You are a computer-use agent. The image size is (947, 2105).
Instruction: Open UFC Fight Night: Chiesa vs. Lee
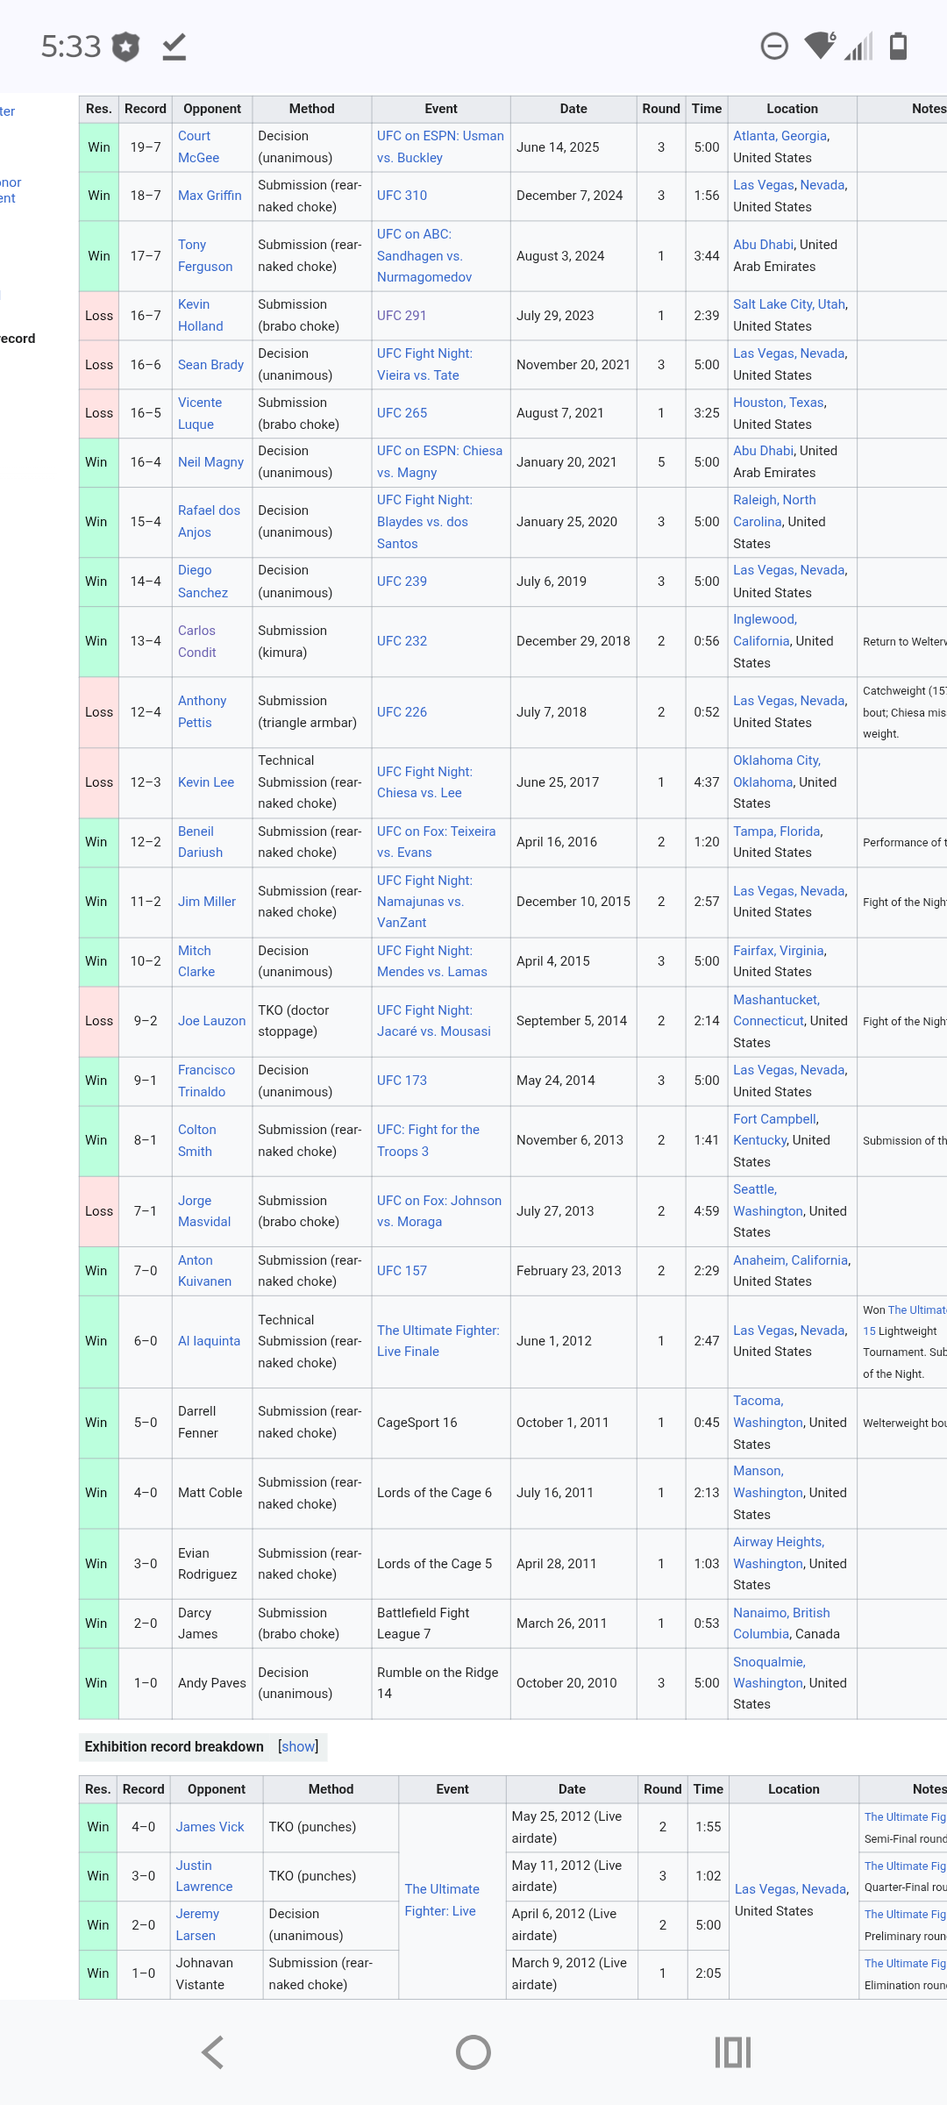(424, 782)
